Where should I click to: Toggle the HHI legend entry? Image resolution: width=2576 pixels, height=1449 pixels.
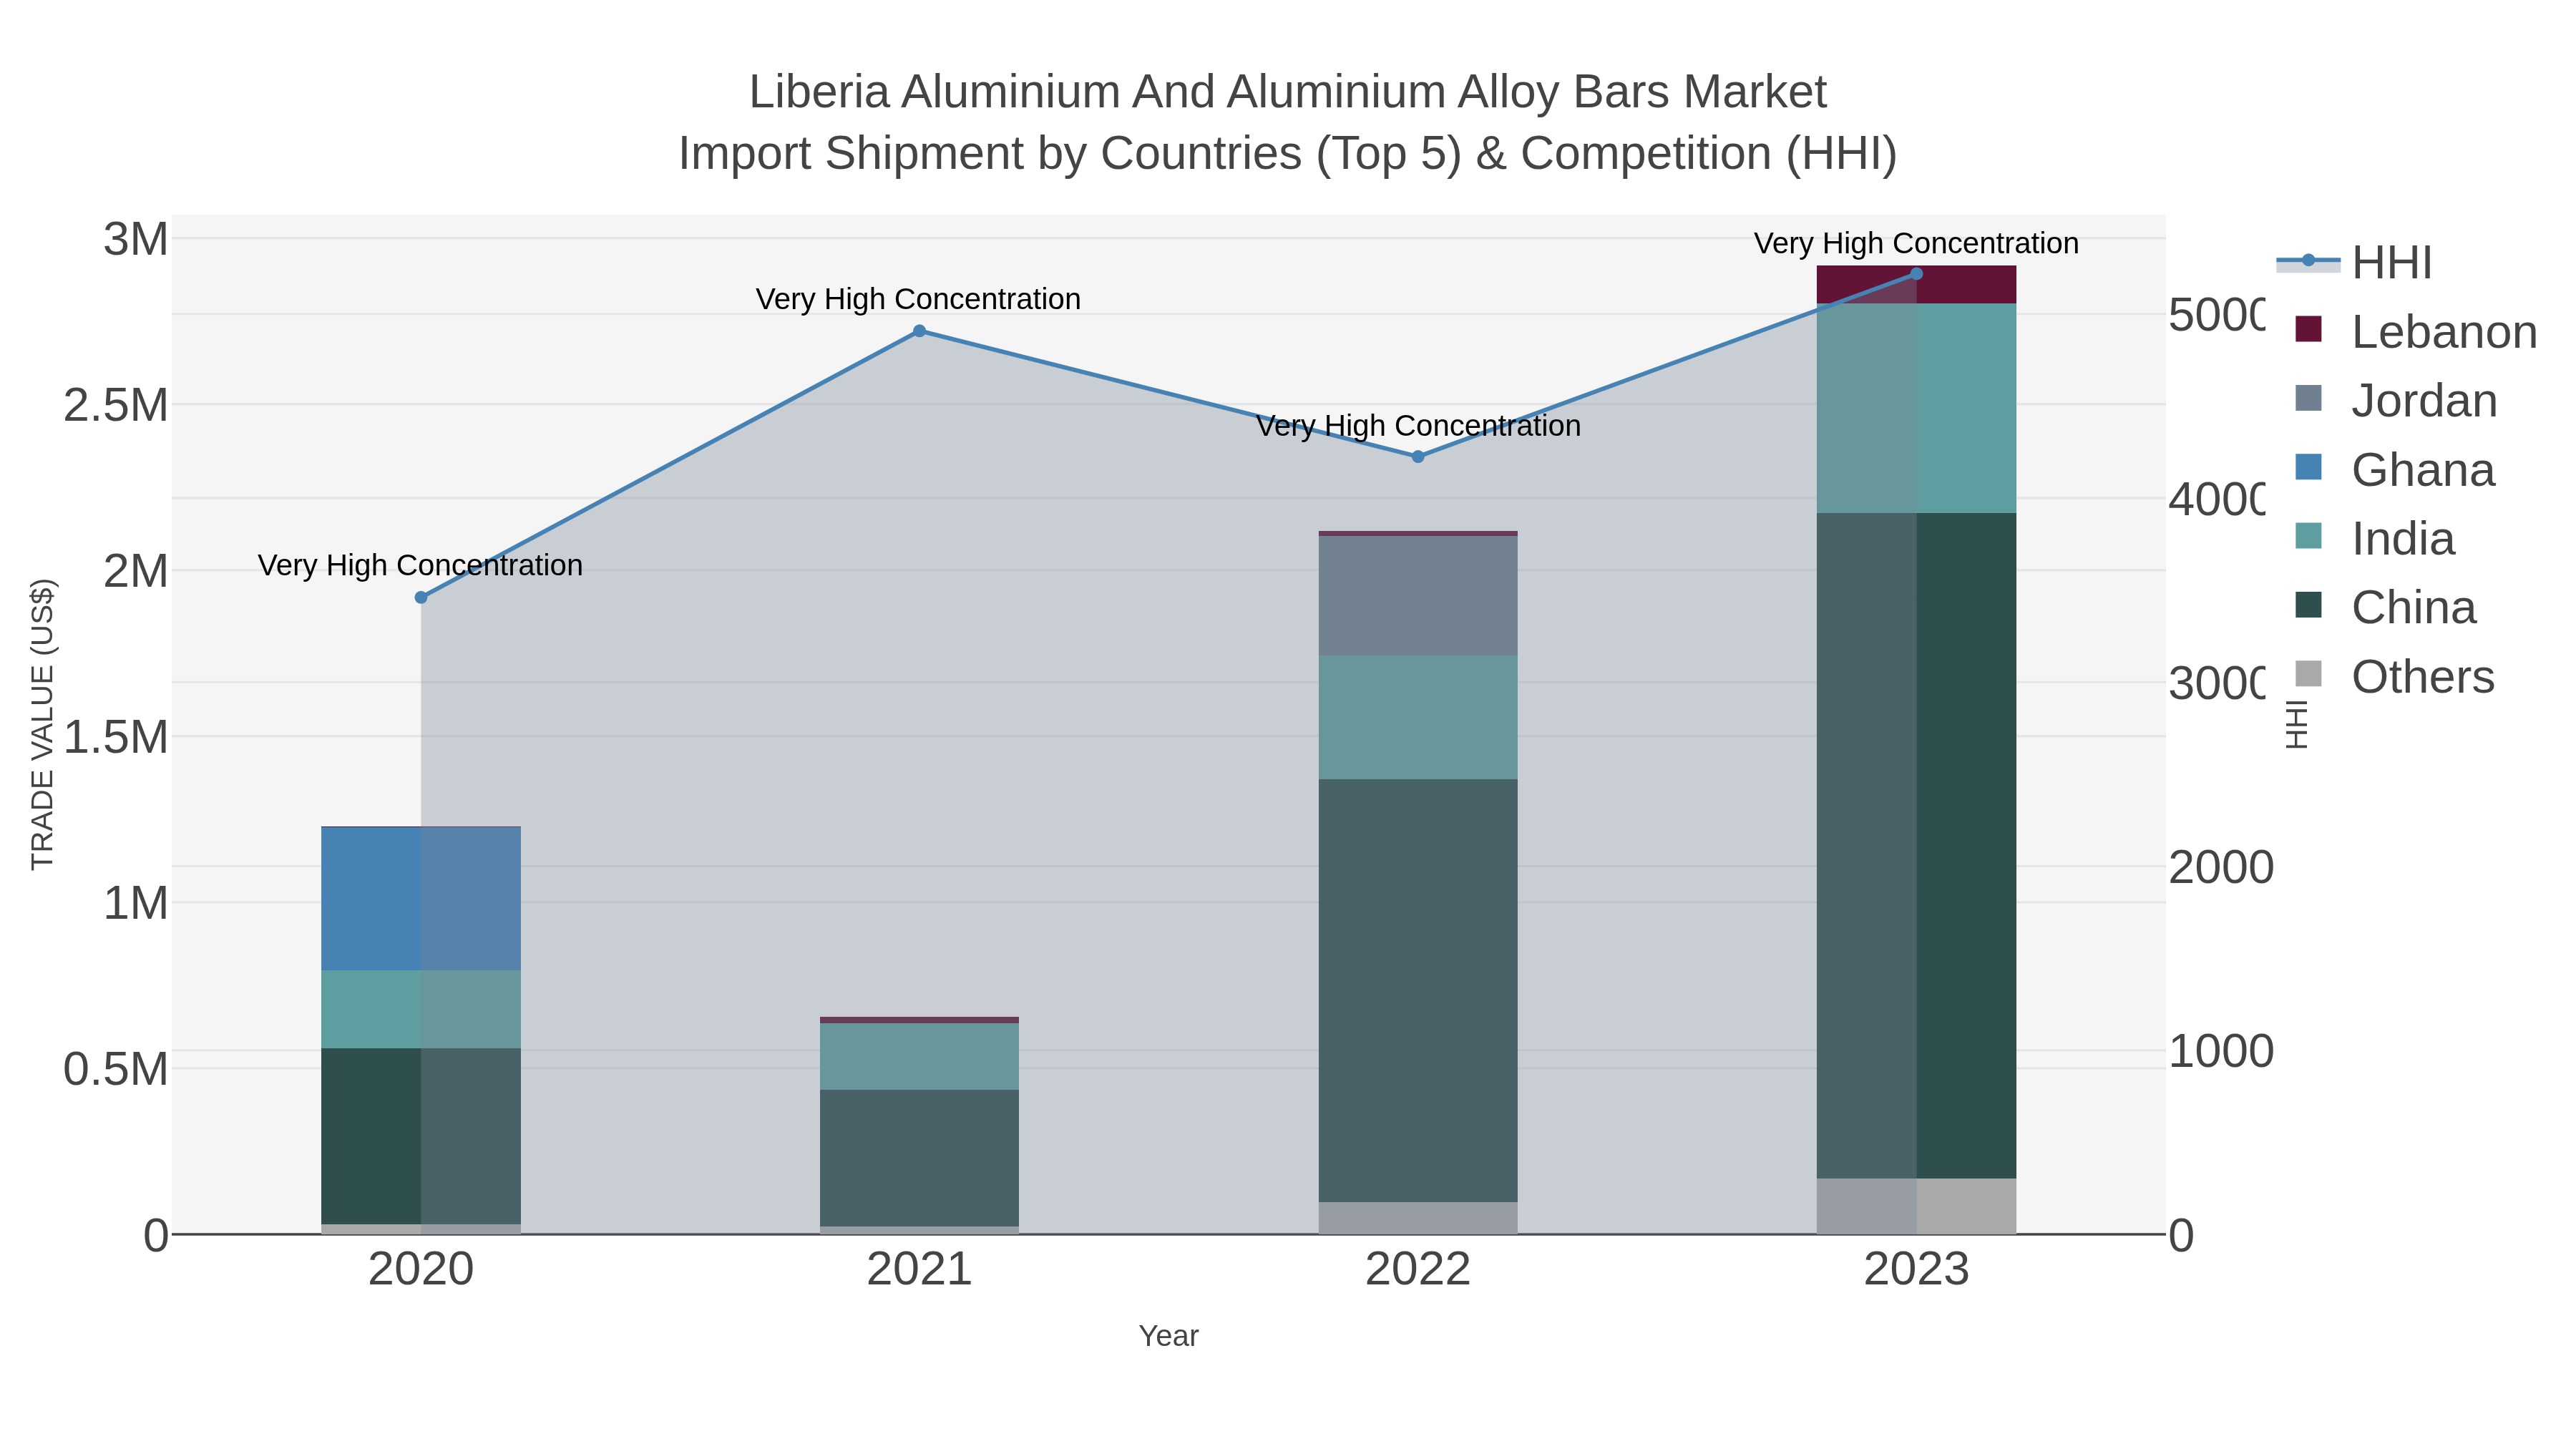click(x=2354, y=263)
